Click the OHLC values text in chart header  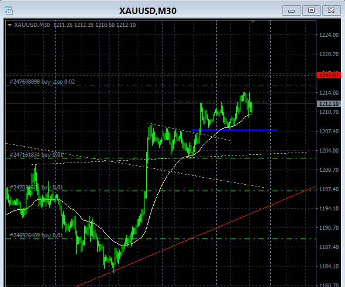[94, 25]
